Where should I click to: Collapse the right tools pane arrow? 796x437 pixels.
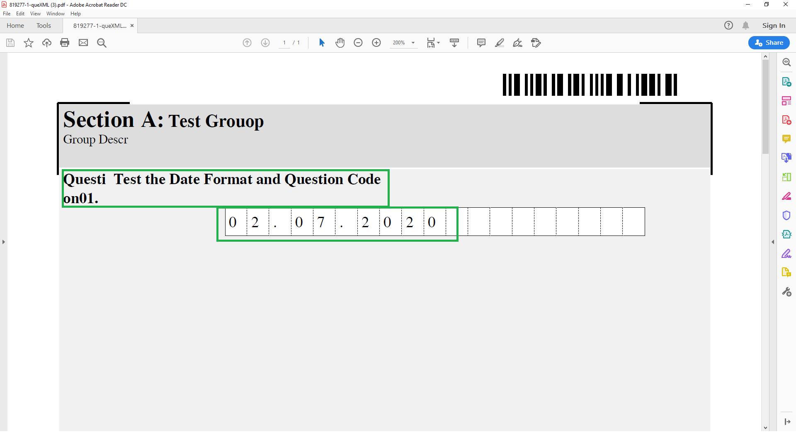pyautogui.click(x=773, y=242)
